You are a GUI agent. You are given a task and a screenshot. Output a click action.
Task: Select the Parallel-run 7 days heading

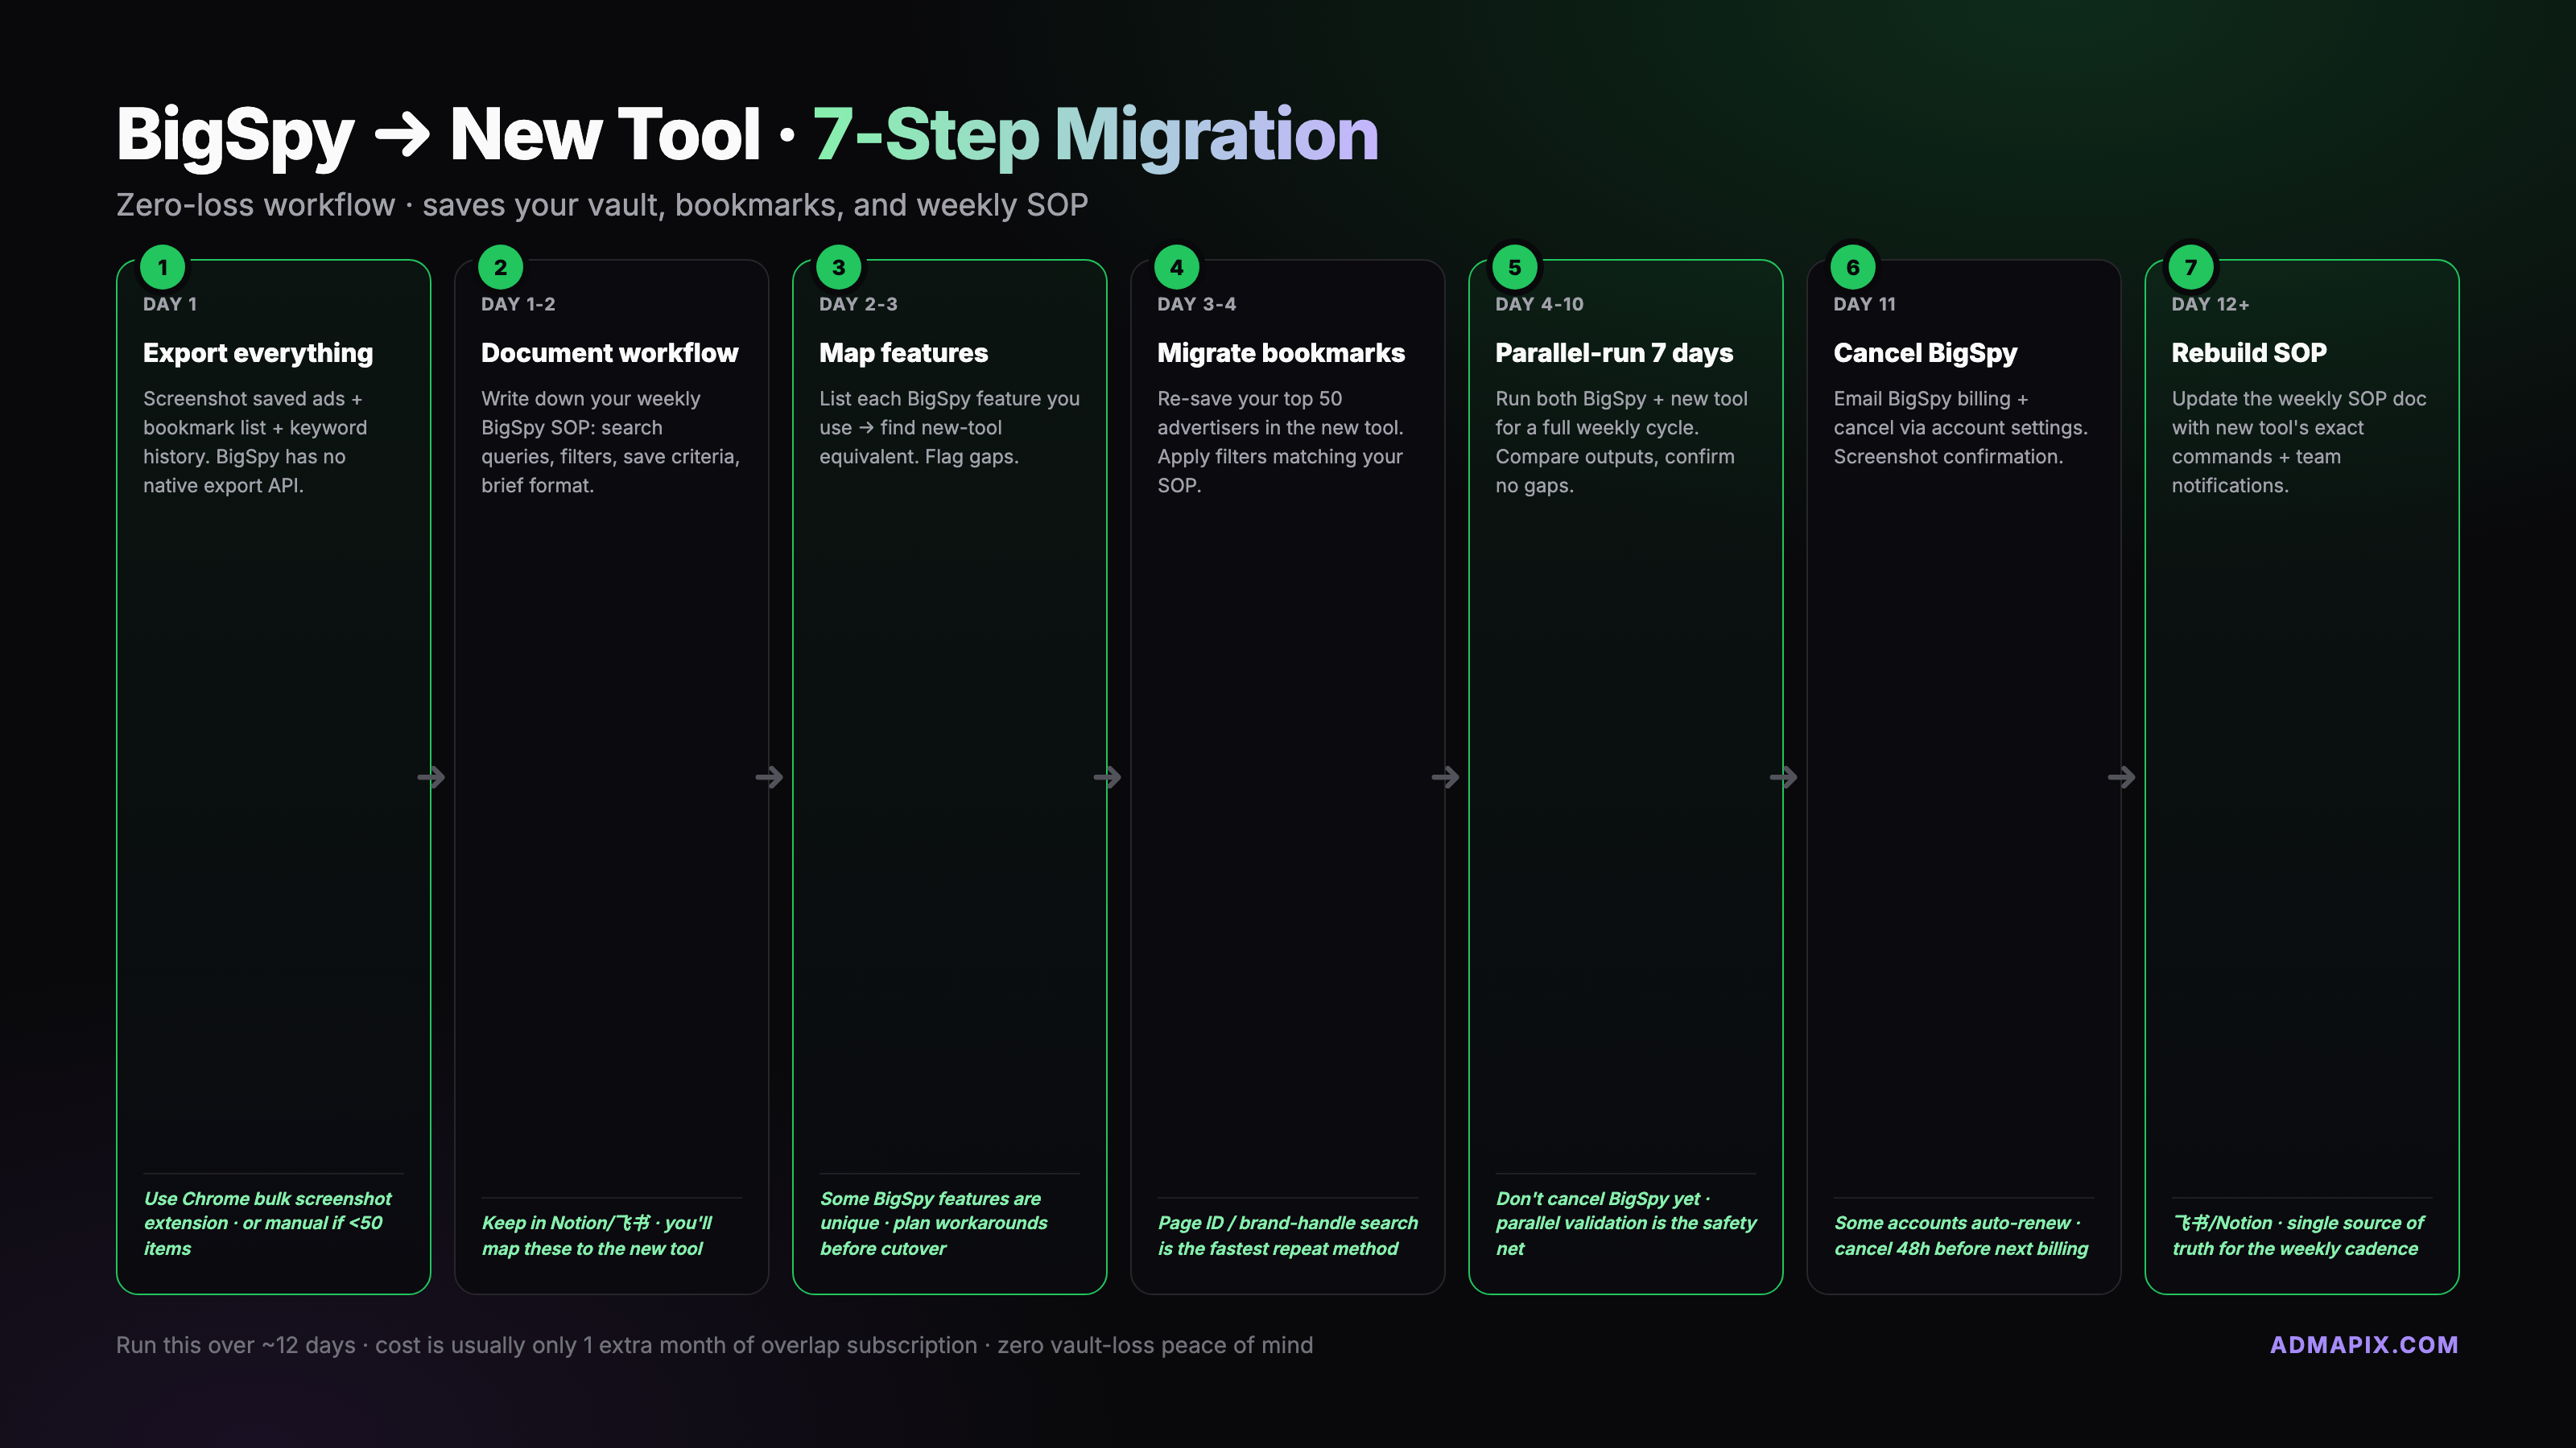[x=1614, y=353]
